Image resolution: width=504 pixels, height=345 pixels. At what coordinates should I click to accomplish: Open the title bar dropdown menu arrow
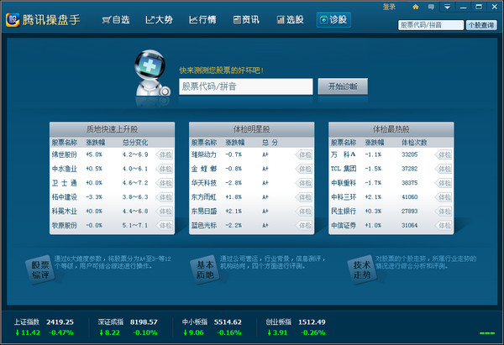[447, 7]
